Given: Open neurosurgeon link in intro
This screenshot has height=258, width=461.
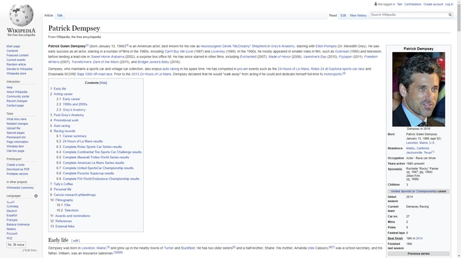Looking at the screenshot, I should click(x=211, y=47).
